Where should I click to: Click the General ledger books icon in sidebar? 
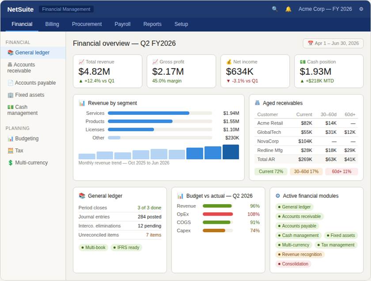coord(11,53)
